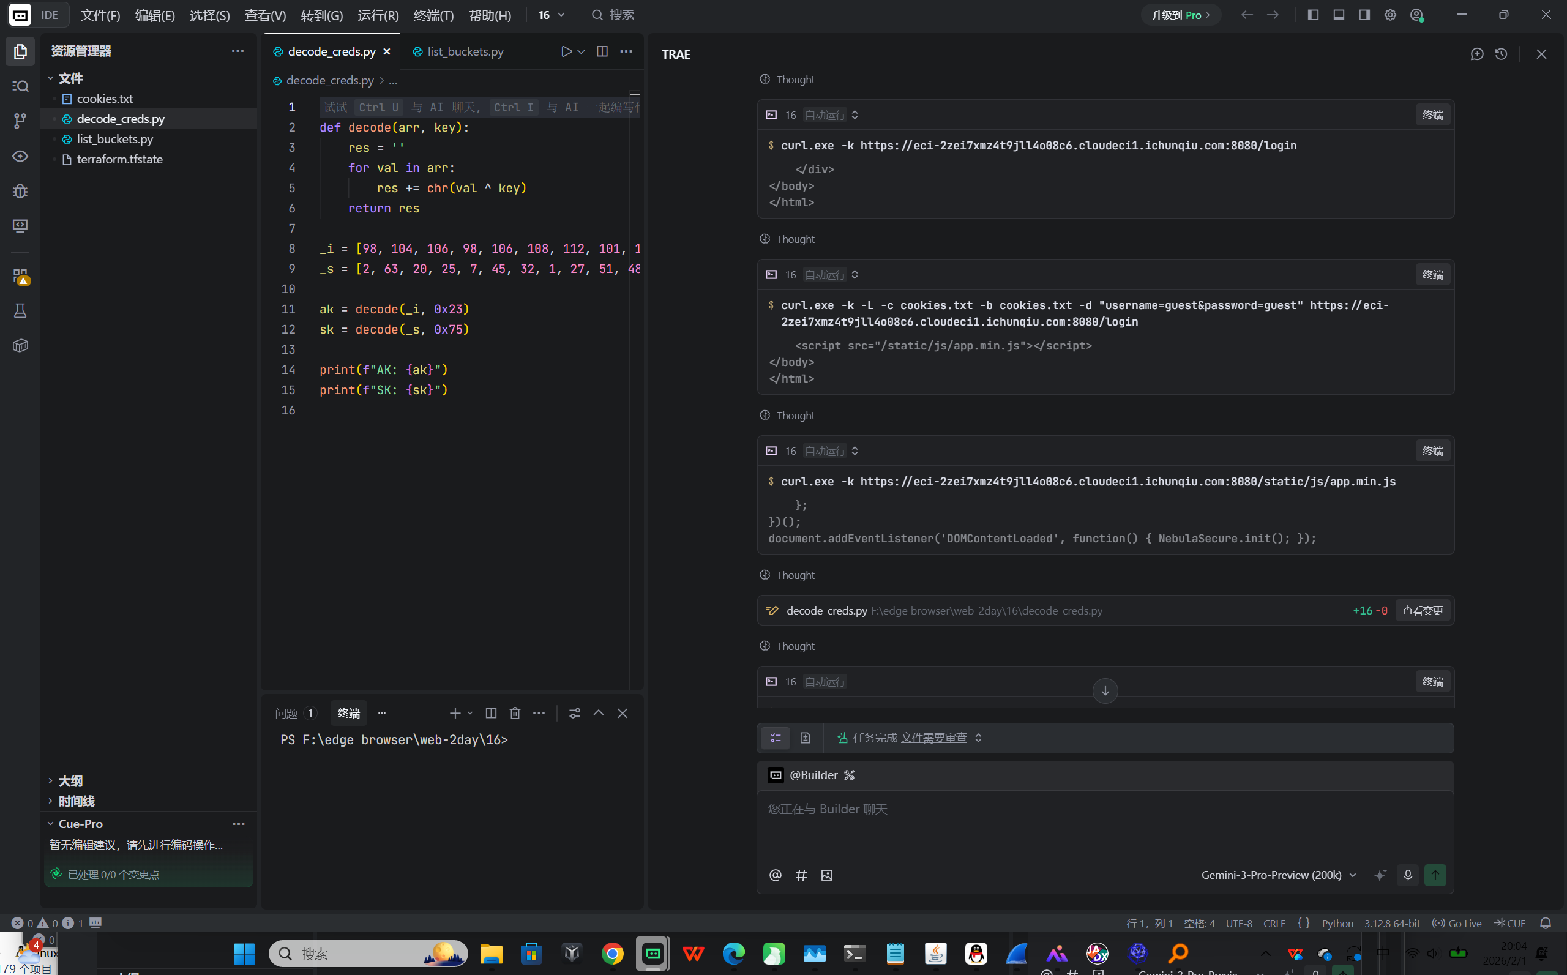Viewport: 1567px width, 975px height.
Task: Click the Builder chat input field
Action: tap(1104, 826)
